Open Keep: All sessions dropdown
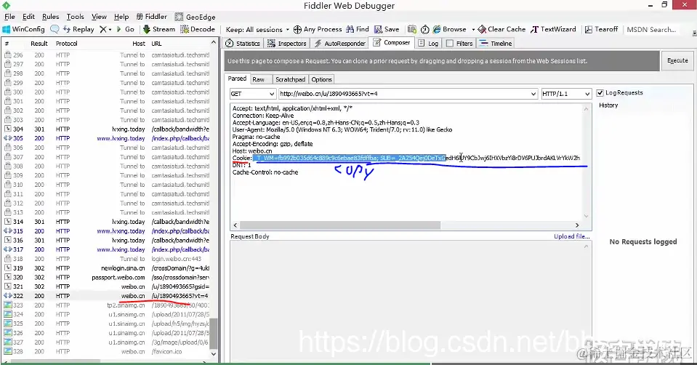Image resolution: width=697 pixels, height=365 pixels. pyautogui.click(x=257, y=29)
